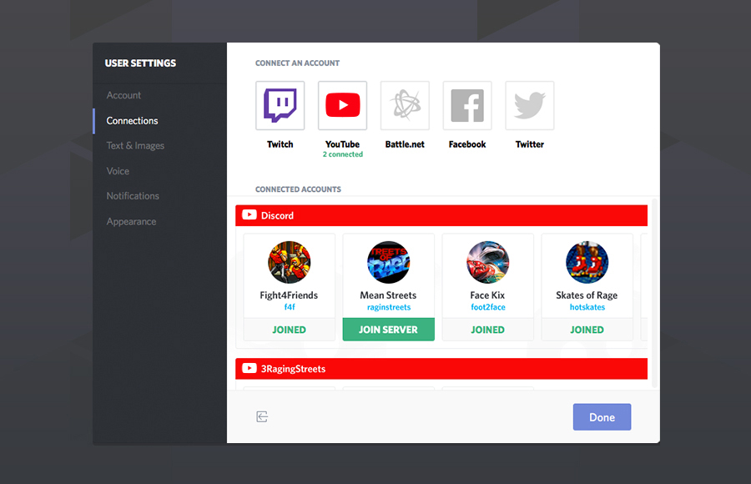Open Text & Images settings

[x=135, y=146]
